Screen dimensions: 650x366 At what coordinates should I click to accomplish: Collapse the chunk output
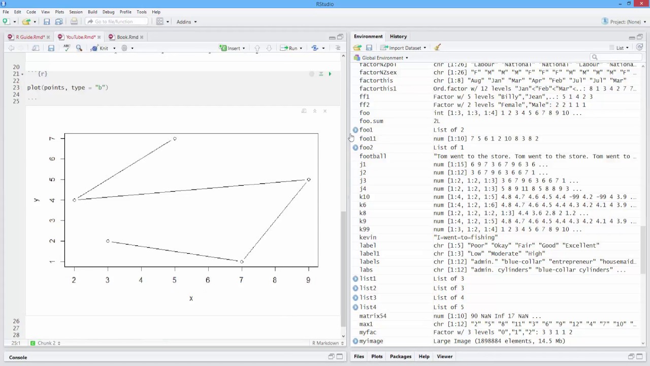314,111
